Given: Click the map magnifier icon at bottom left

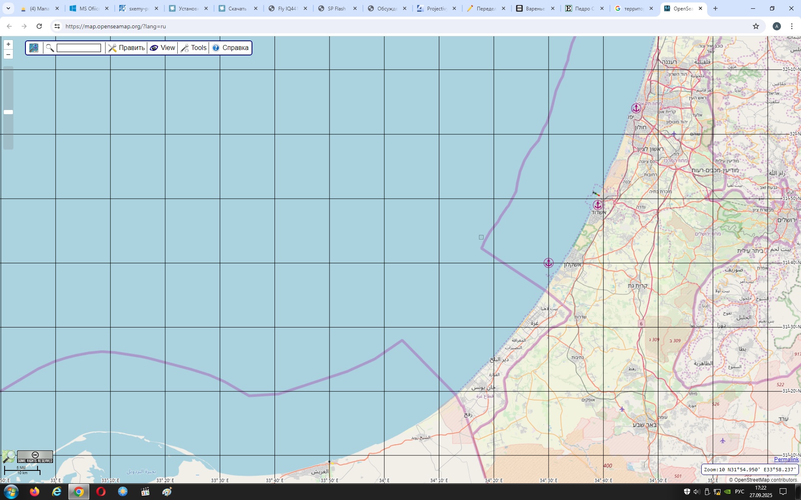Looking at the screenshot, I should point(8,456).
